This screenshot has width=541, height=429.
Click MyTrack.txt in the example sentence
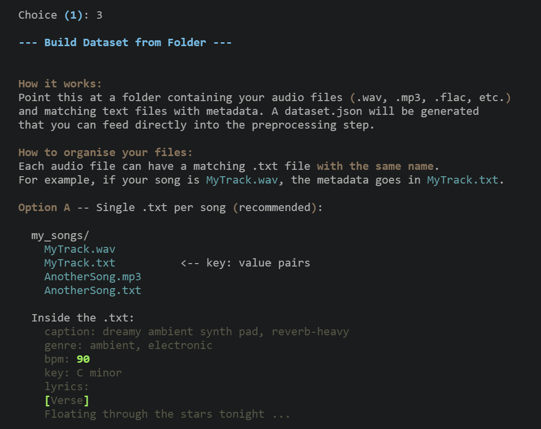point(462,180)
